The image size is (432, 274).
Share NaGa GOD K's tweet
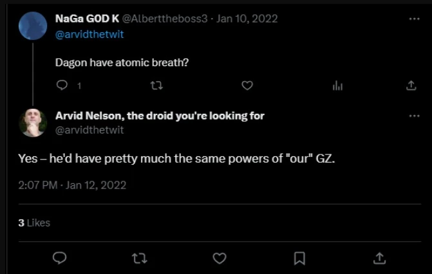(411, 86)
